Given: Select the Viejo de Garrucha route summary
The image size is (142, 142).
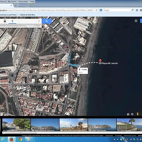Looking at the screenshot, I should pos(21,26).
